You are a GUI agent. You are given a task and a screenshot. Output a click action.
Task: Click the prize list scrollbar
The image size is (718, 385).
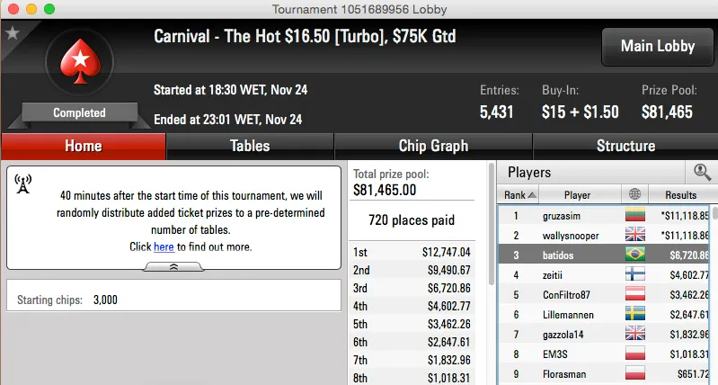coord(491,270)
